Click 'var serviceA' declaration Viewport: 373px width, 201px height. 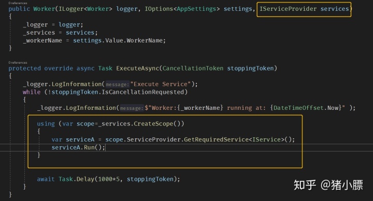(73, 140)
